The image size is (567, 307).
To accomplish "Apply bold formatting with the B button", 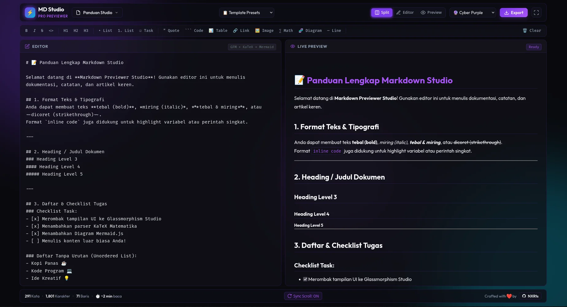I will point(26,31).
